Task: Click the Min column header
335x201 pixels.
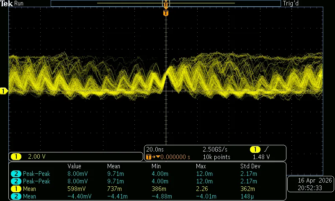Action: (x=156, y=166)
